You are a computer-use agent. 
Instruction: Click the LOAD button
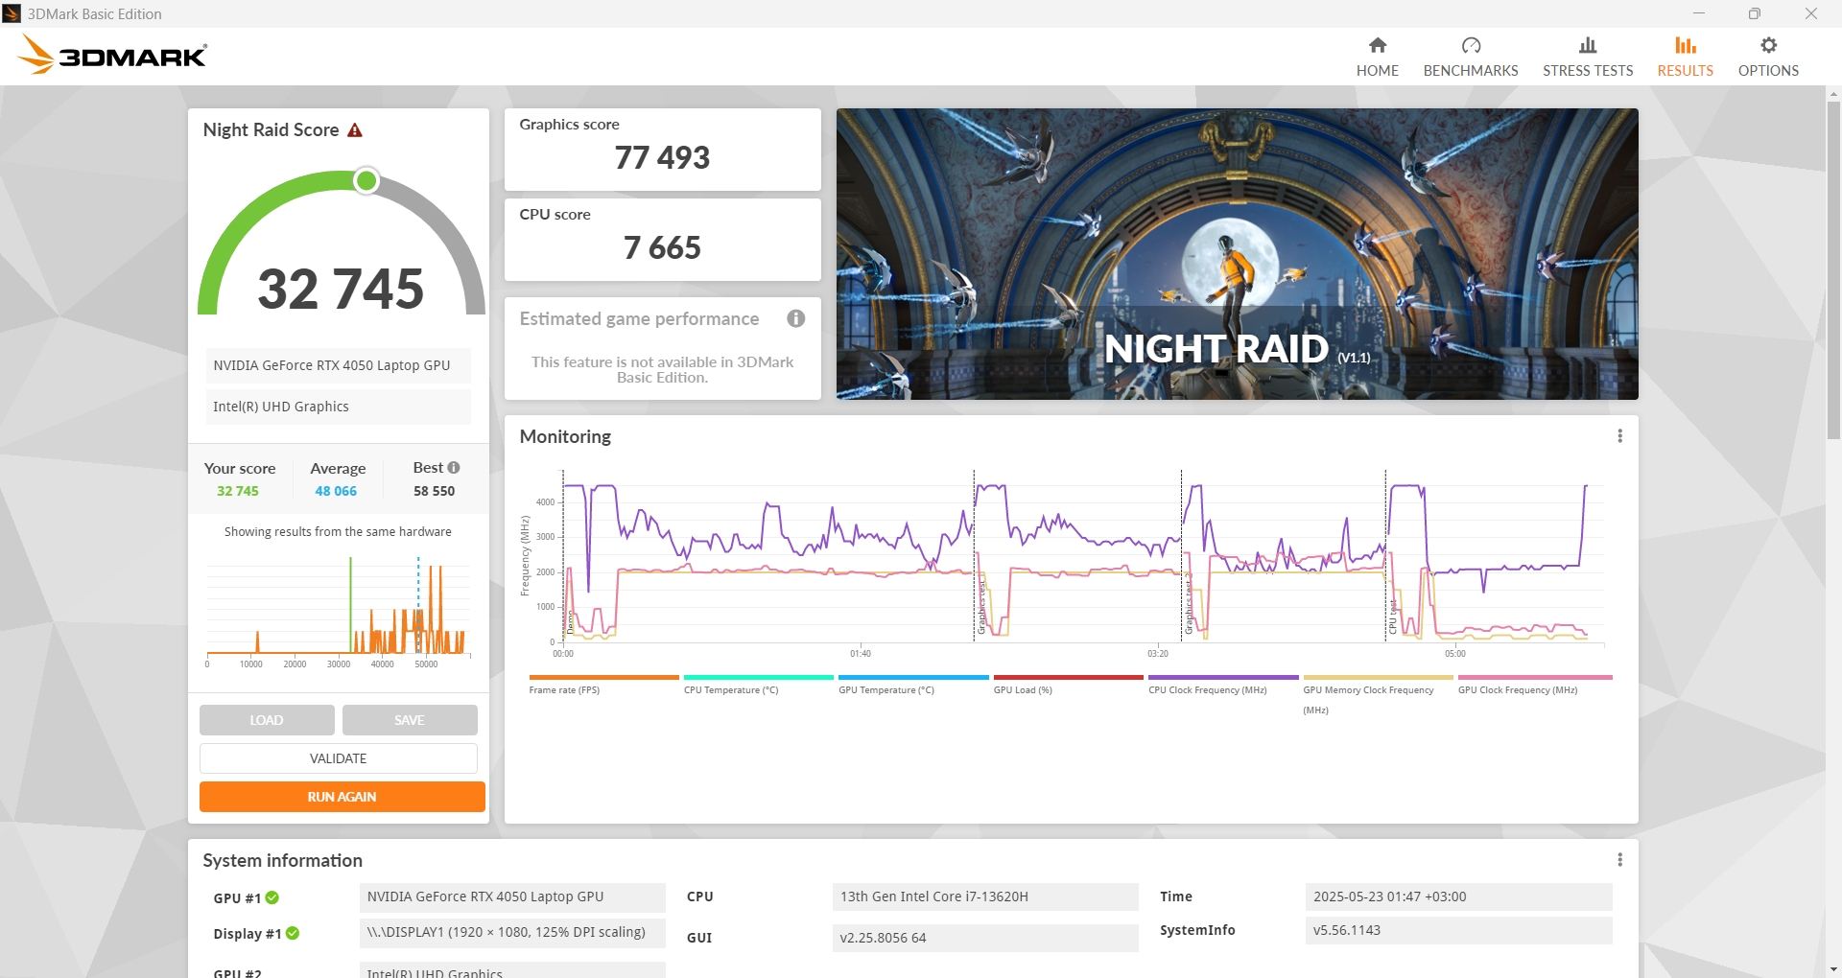click(267, 720)
